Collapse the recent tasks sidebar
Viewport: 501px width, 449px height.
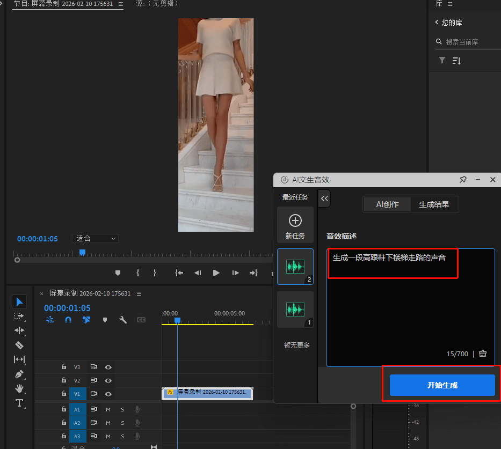point(324,198)
